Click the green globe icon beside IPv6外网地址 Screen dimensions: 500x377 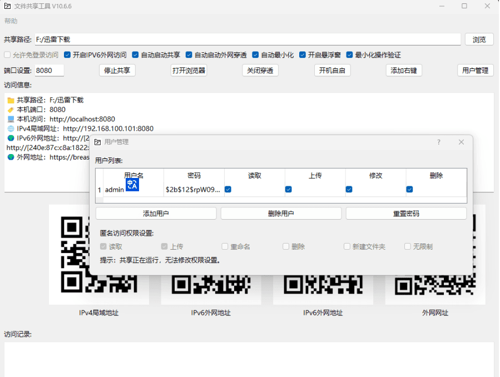[12, 138]
